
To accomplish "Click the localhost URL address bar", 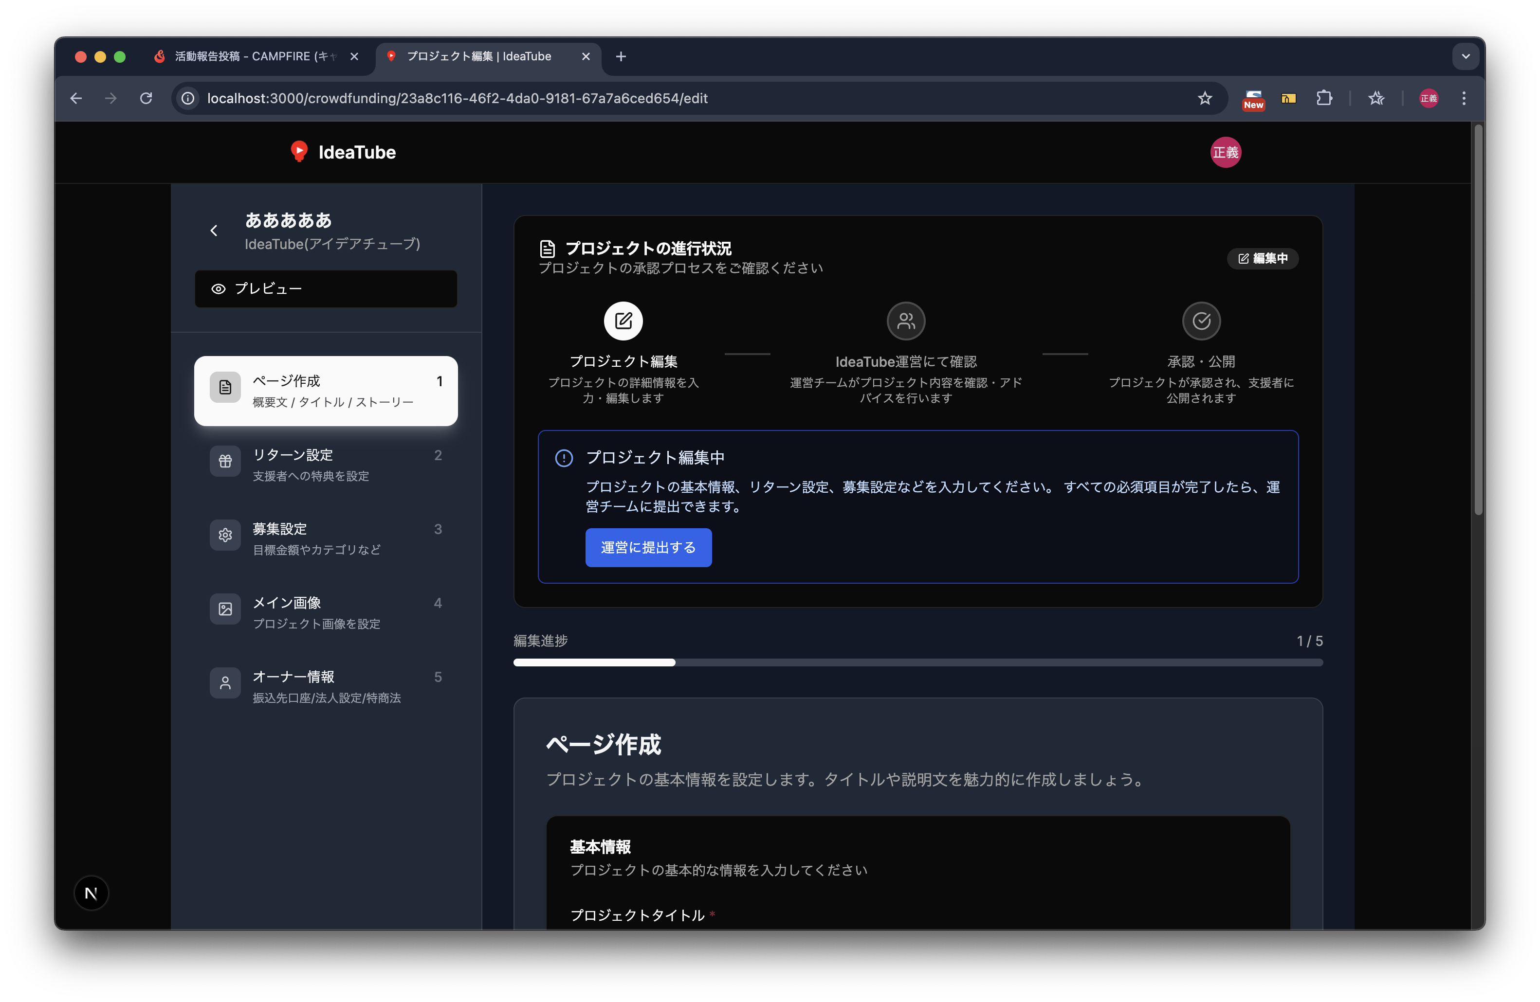I will pos(457,98).
